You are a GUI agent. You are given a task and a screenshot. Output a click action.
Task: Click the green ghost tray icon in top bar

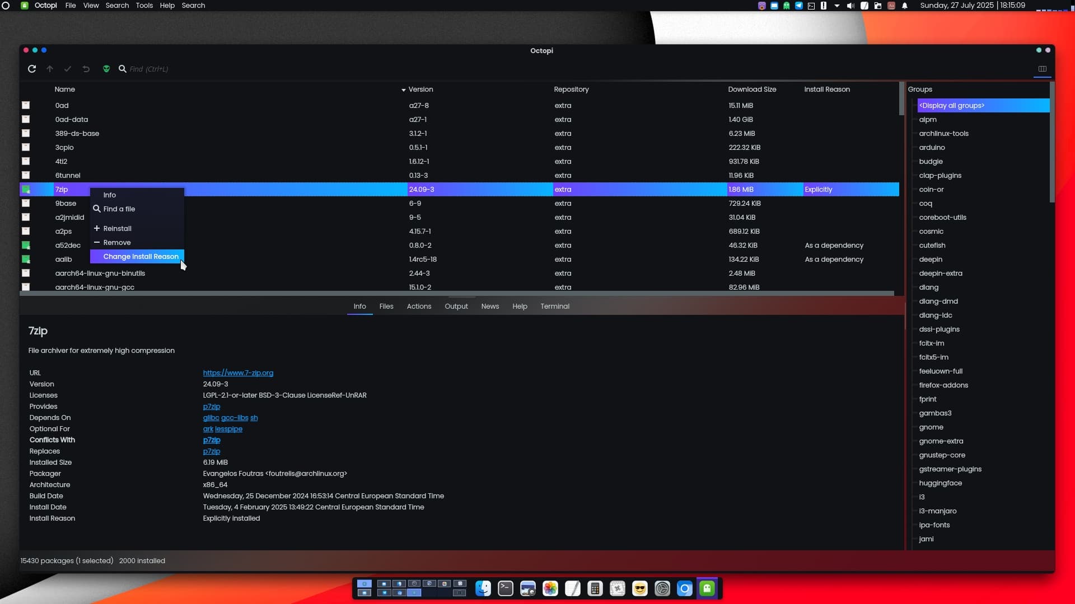[787, 6]
